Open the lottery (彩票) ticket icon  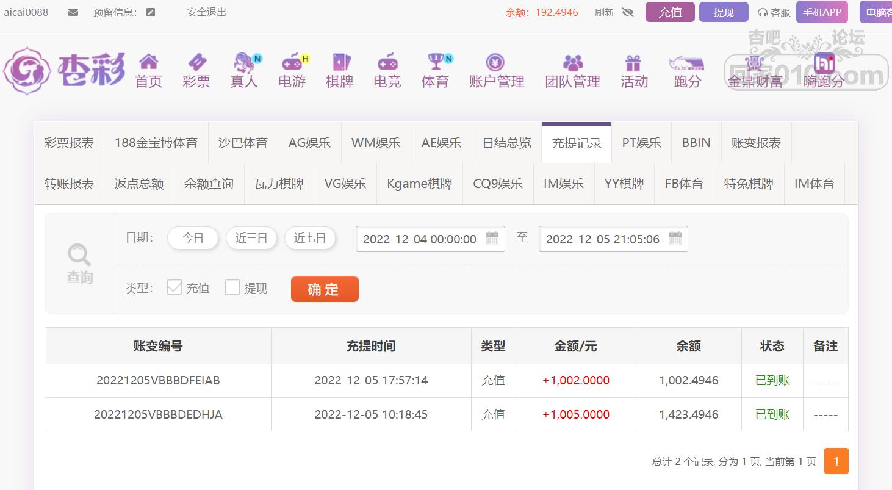196,62
